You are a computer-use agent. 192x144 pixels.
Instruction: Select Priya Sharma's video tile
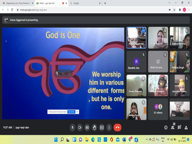coord(158,38)
